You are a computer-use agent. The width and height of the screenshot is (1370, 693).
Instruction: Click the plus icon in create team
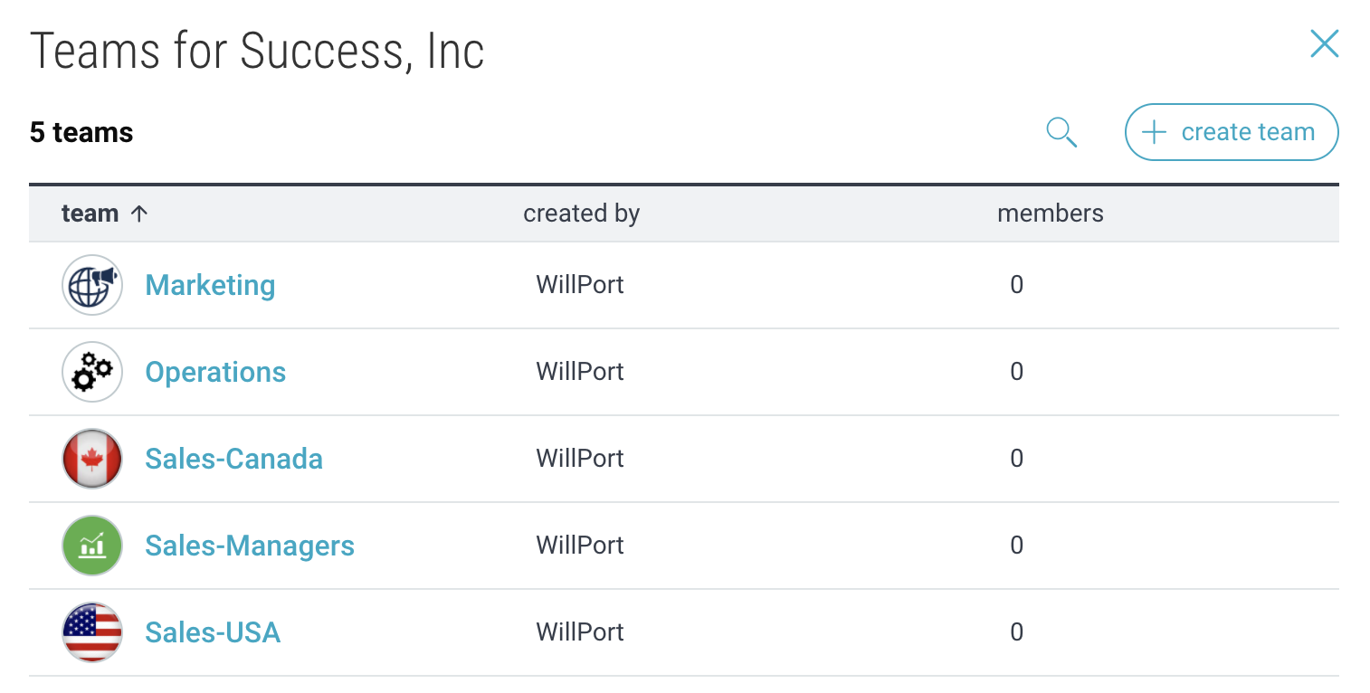(x=1154, y=133)
